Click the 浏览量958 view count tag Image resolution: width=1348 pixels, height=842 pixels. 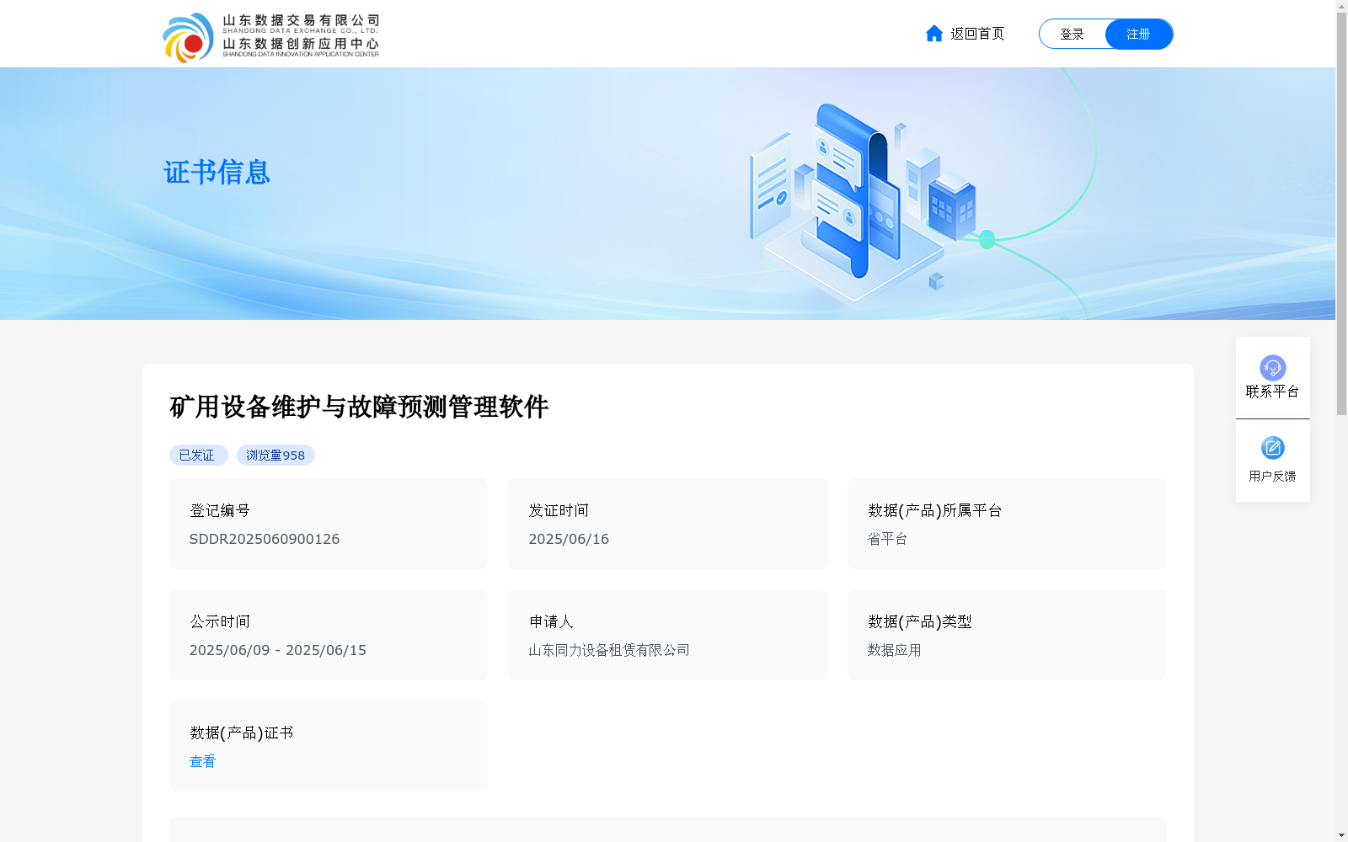coord(275,456)
